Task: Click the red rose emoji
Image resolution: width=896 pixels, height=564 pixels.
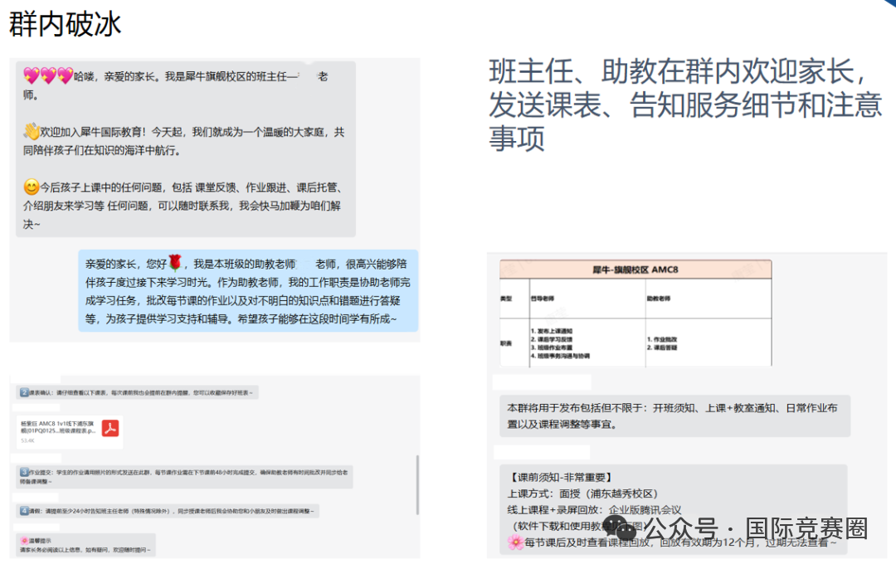Action: (x=175, y=264)
